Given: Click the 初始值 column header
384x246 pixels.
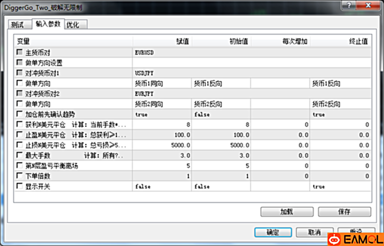Looking at the screenshot, I should tap(221, 41).
